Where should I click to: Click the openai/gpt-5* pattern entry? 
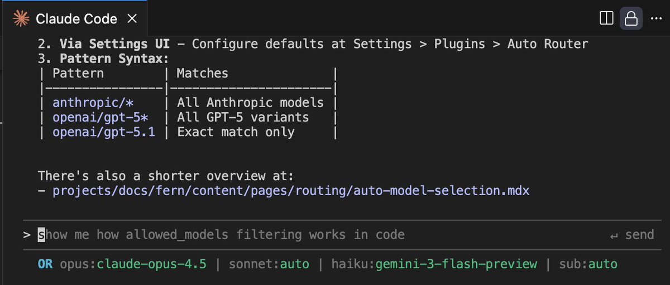(x=100, y=118)
